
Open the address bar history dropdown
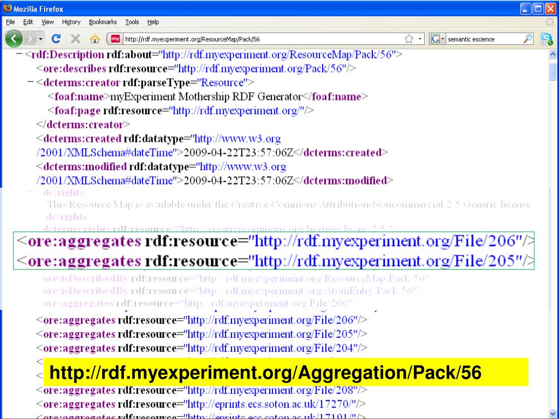pyautogui.click(x=420, y=39)
